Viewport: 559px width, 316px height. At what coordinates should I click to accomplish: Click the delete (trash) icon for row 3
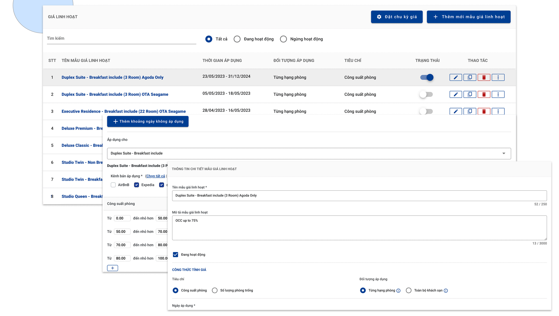484,111
